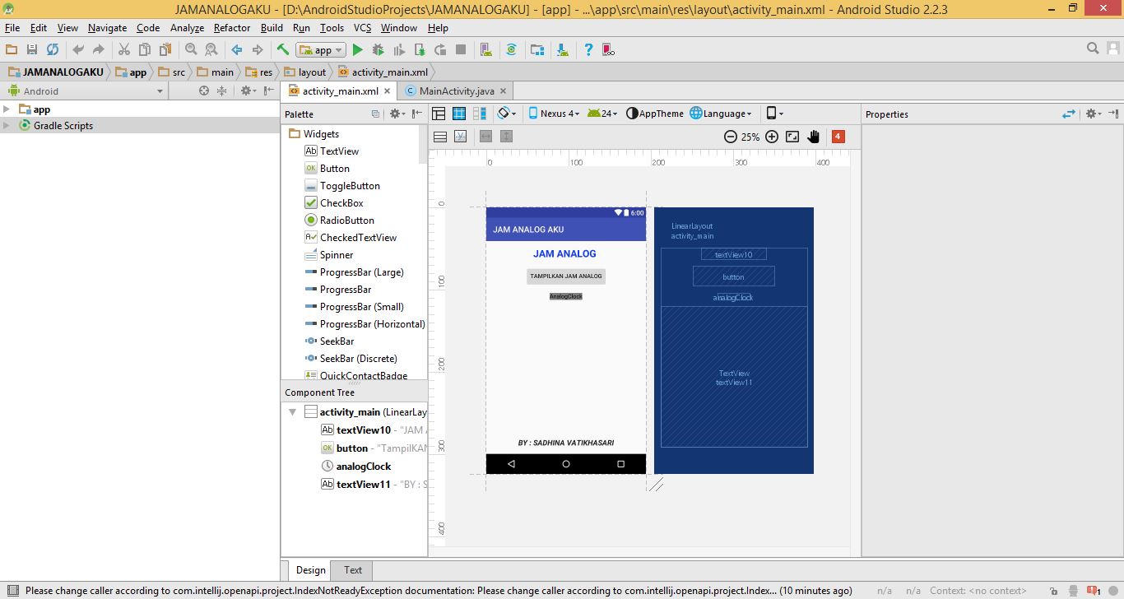Collapse activity_main in Component Tree
This screenshot has height=599, width=1124.
pos(292,411)
